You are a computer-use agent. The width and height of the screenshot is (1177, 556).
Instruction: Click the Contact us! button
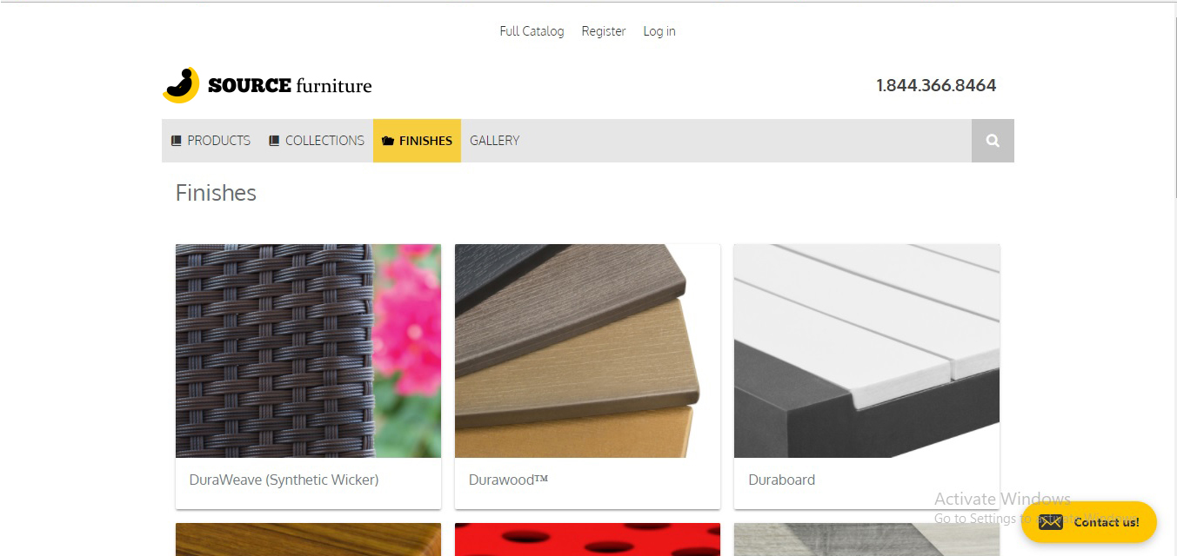[1089, 522]
